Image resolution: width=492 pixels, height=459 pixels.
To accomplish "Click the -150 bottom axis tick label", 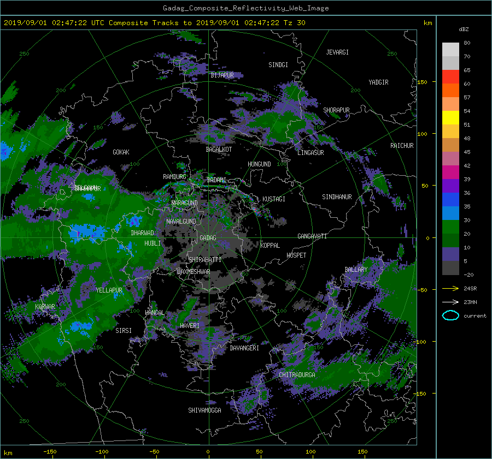I will click(50, 452).
